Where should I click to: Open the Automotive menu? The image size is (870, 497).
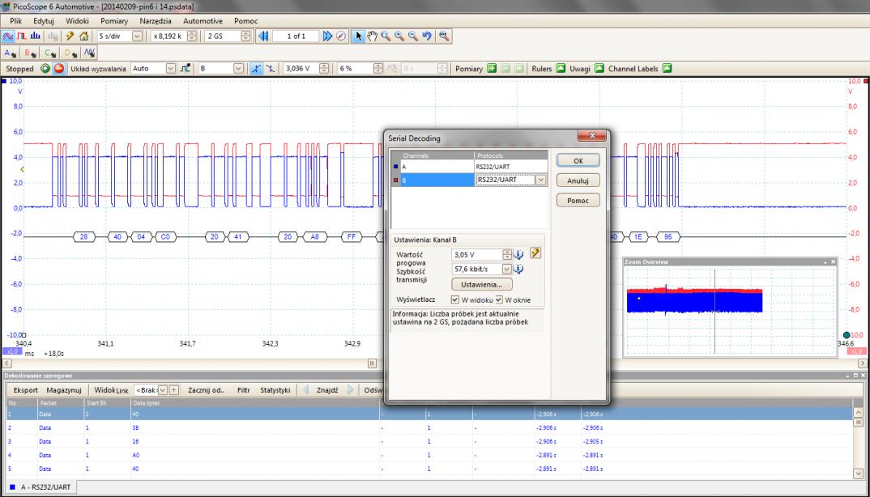pos(203,19)
